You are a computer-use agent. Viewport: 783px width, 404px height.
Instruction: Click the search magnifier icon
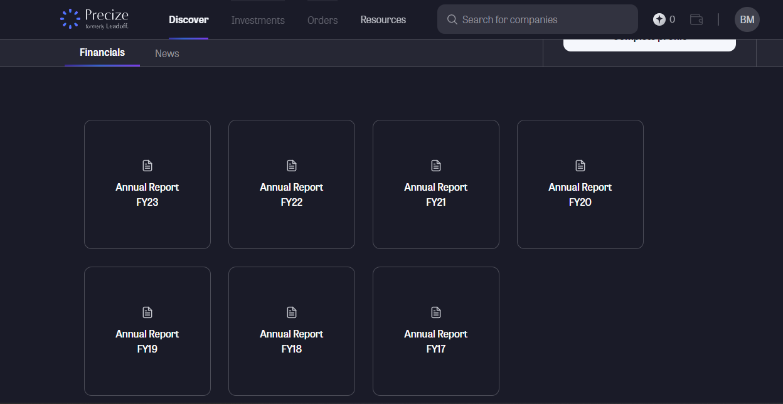pos(452,20)
